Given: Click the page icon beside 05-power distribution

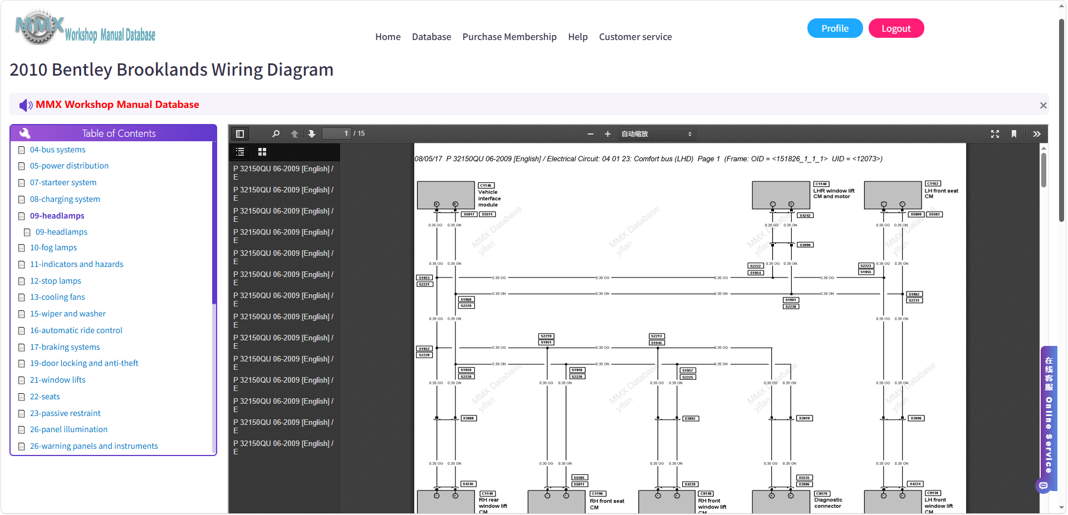Looking at the screenshot, I should [22, 166].
